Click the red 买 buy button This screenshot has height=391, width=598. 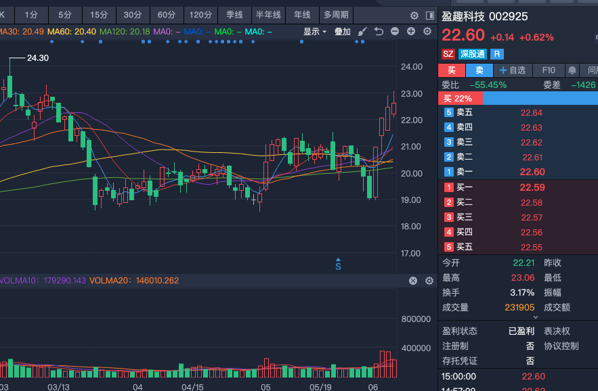pos(452,70)
